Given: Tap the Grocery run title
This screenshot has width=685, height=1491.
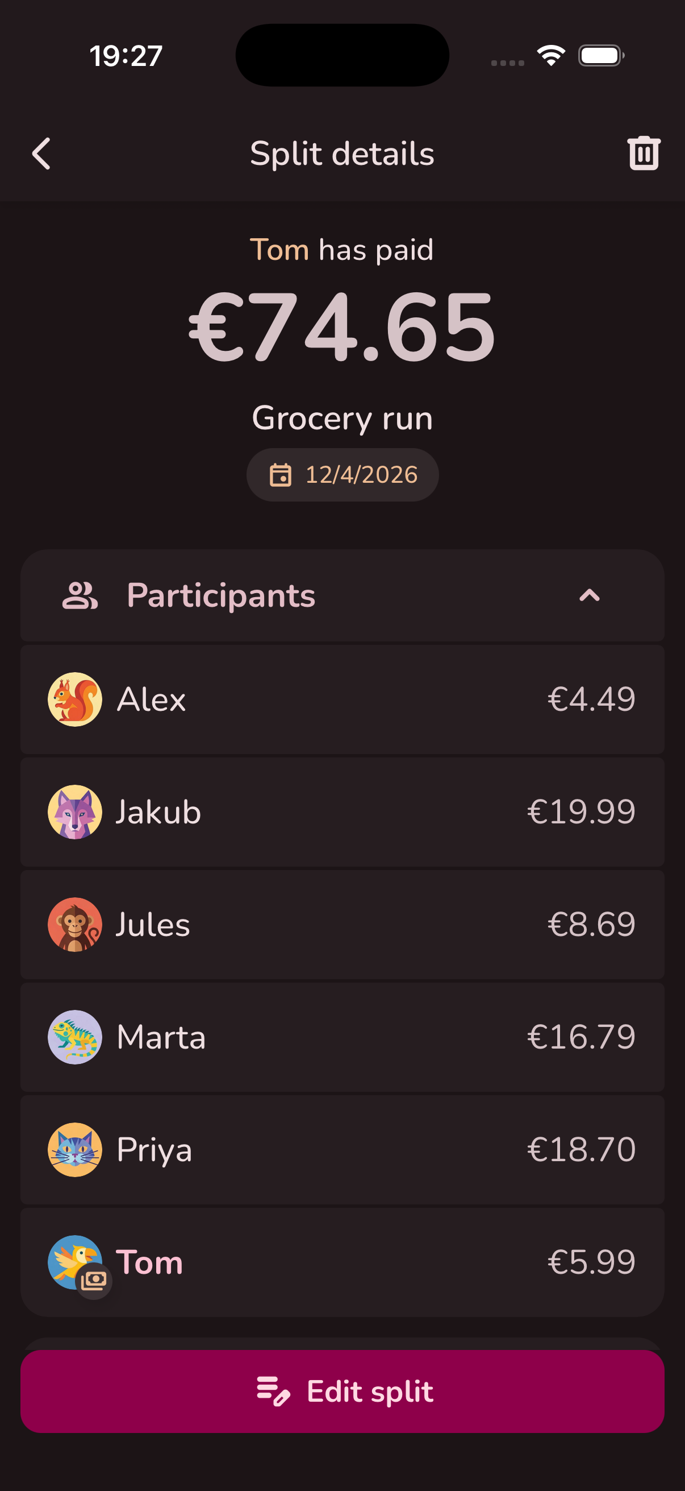Looking at the screenshot, I should click(x=342, y=418).
